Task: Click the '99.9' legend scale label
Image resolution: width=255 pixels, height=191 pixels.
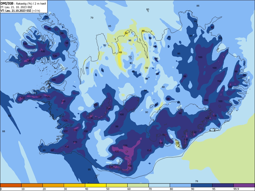Action: tap(236, 189)
